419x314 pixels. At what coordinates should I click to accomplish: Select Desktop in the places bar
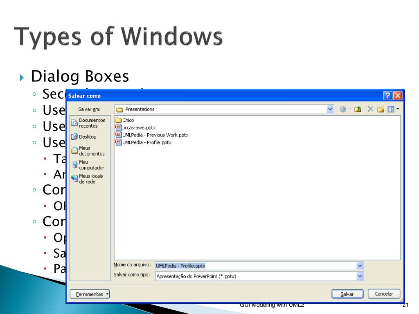coord(84,137)
